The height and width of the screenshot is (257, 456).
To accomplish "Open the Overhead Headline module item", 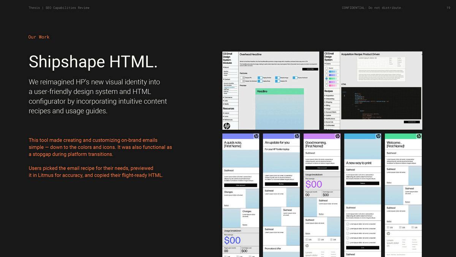I will pos(229,87).
